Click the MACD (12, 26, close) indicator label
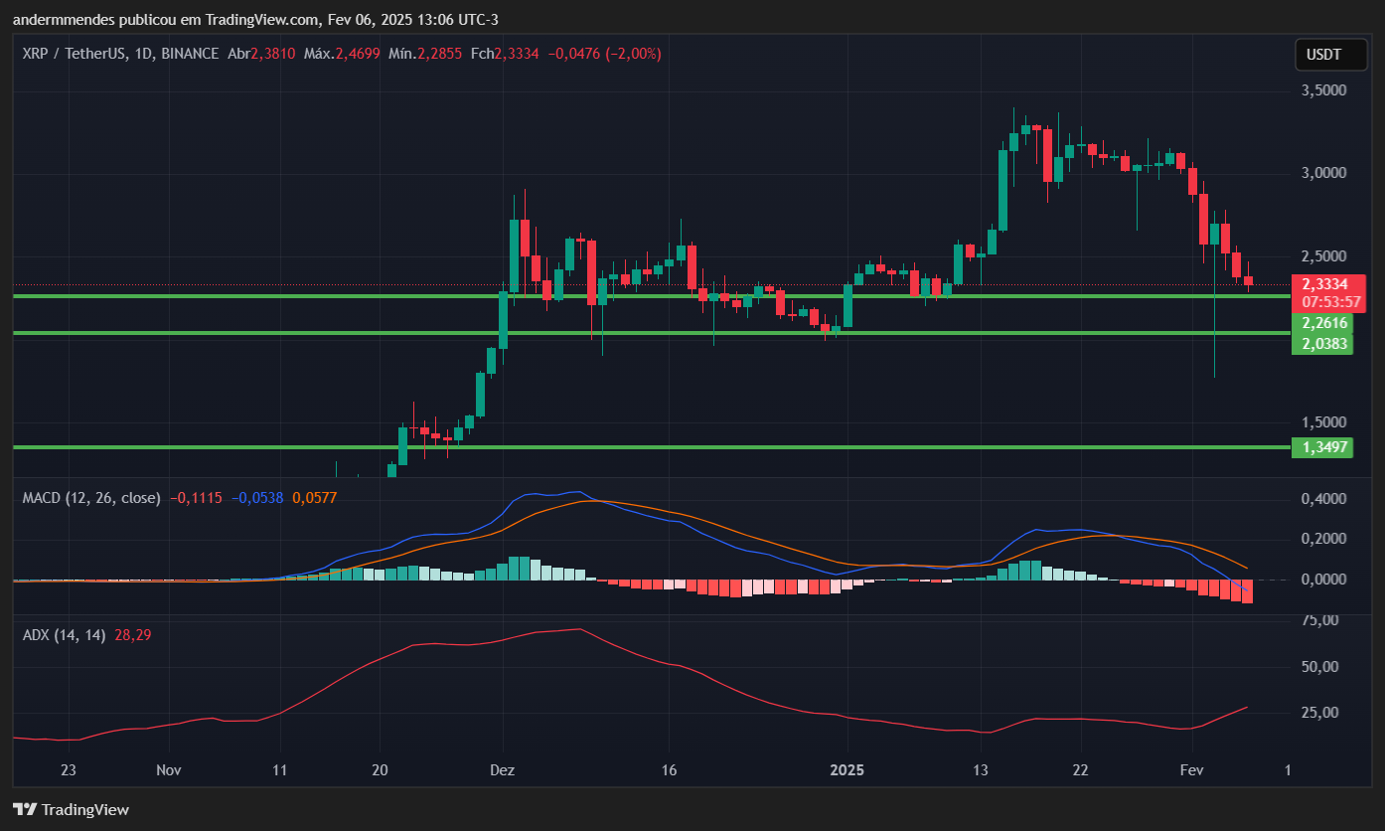The width and height of the screenshot is (1385, 831). (91, 497)
